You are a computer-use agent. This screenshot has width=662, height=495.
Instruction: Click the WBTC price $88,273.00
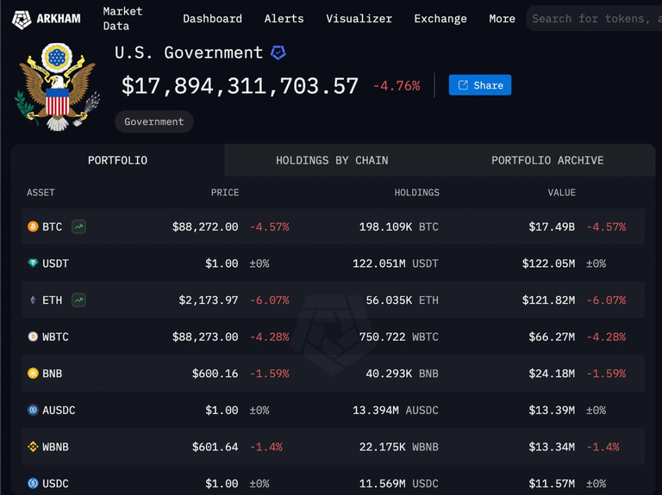pos(205,337)
